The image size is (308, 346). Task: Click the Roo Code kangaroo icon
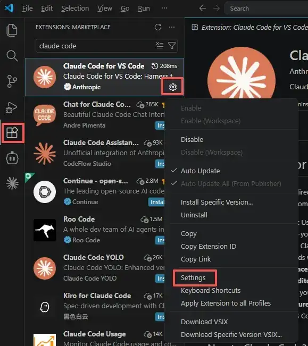(x=45, y=230)
